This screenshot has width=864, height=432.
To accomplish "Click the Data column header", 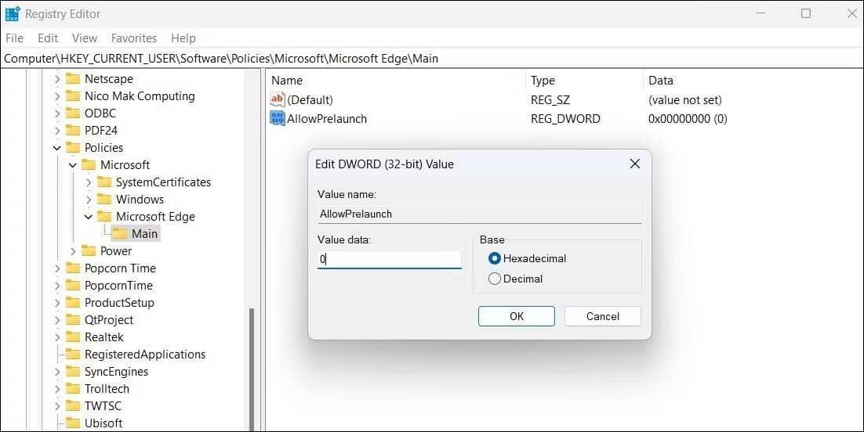I will [753, 81].
